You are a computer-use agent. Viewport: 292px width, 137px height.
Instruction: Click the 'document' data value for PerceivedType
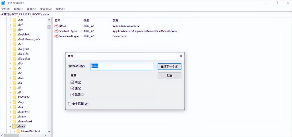click(x=119, y=36)
